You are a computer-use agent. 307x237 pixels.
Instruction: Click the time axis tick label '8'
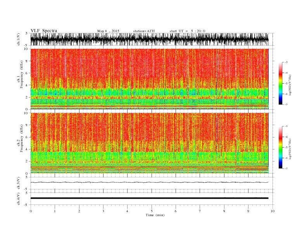pyautogui.click(x=224, y=211)
